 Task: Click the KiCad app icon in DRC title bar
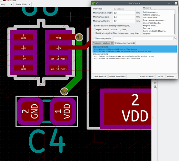coord(94,3)
